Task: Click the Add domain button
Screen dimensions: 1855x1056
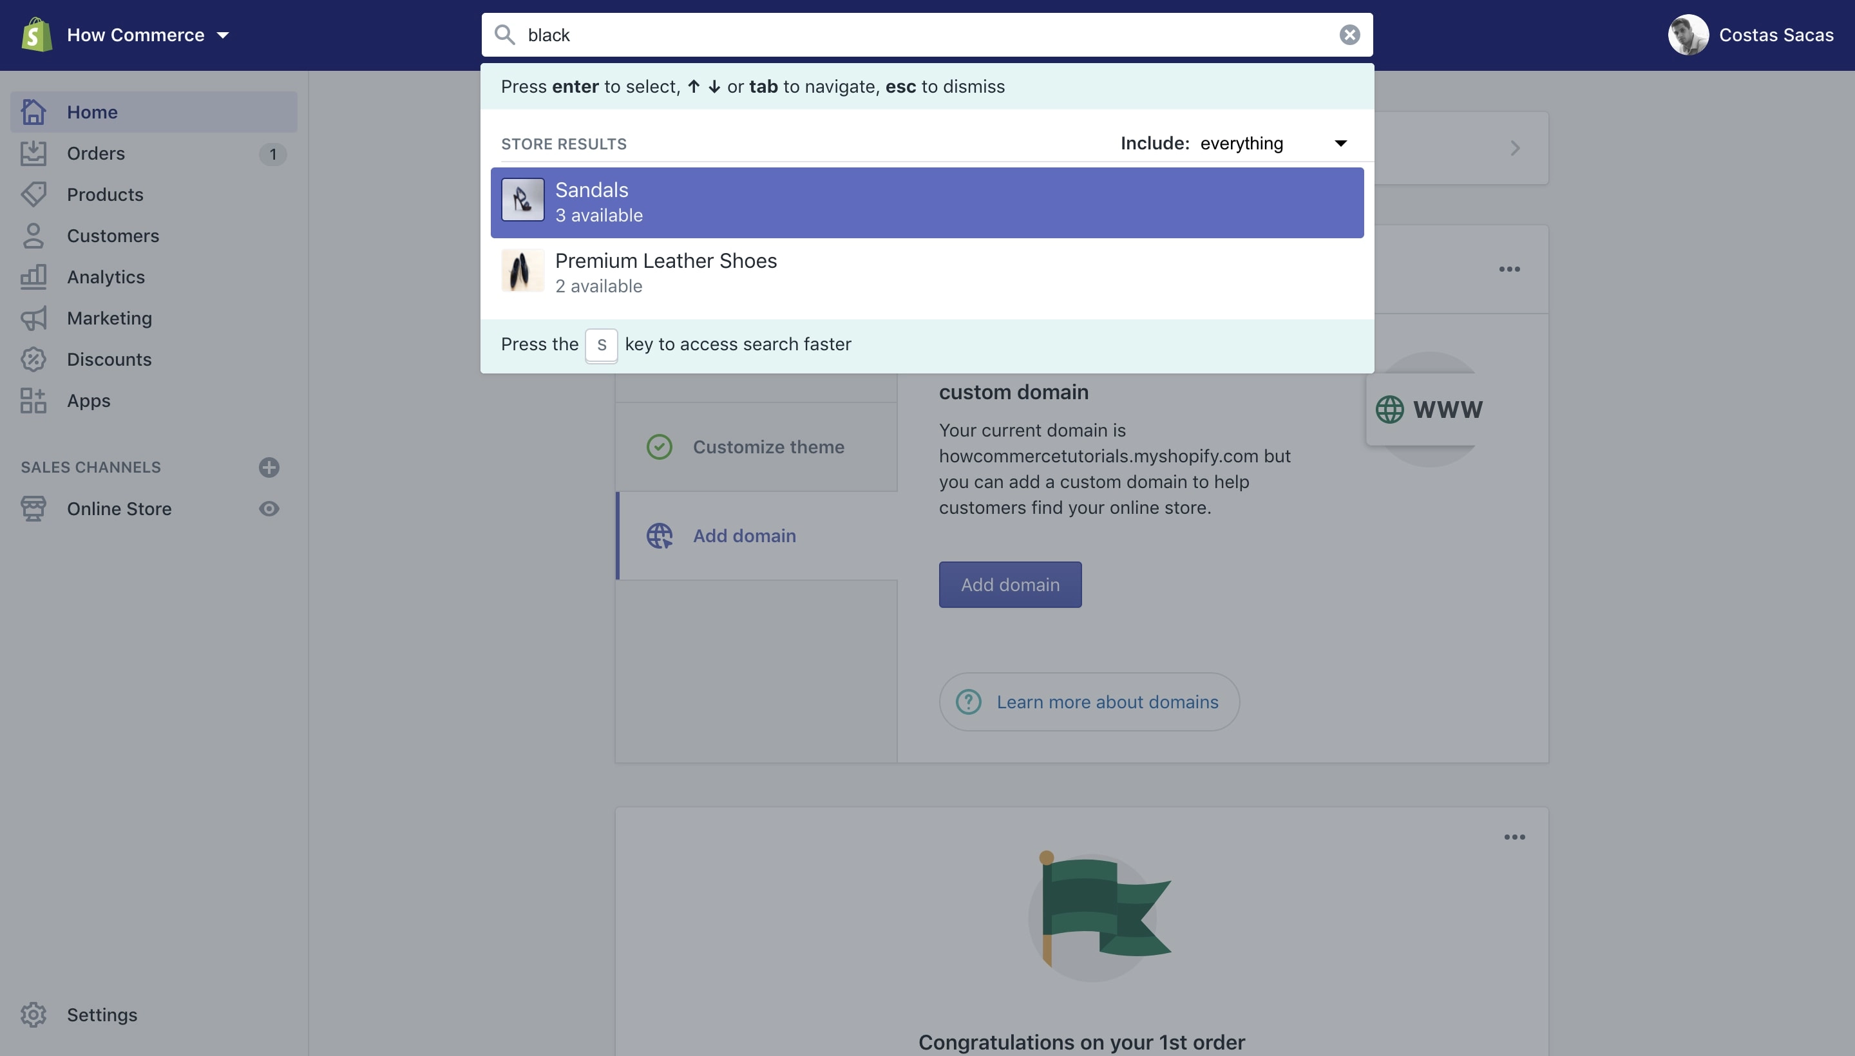Action: pos(1010,585)
